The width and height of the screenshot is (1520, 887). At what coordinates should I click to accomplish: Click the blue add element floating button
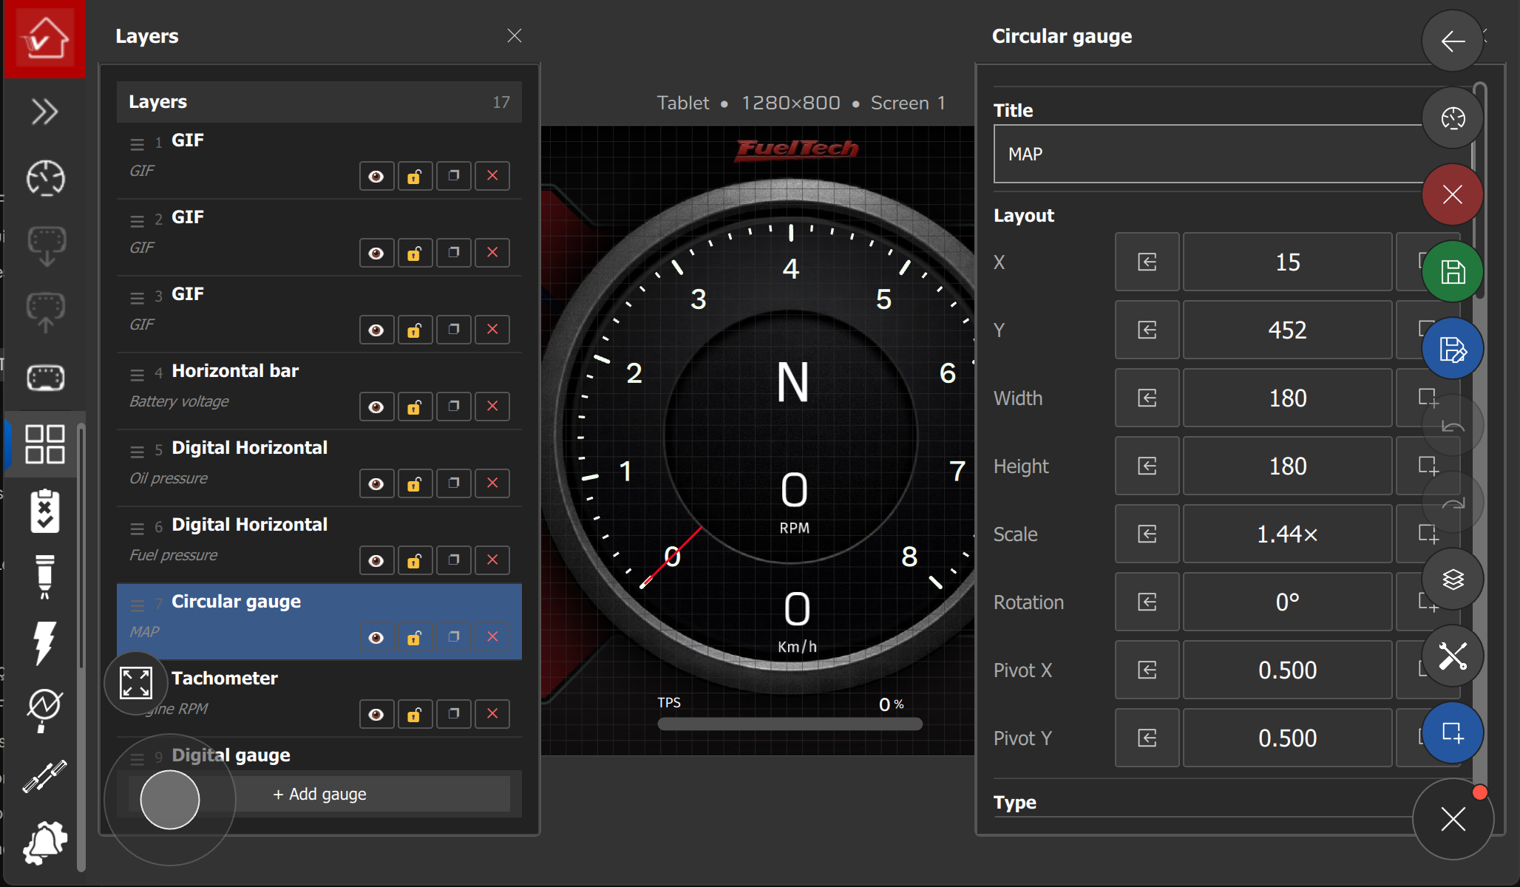1453,733
